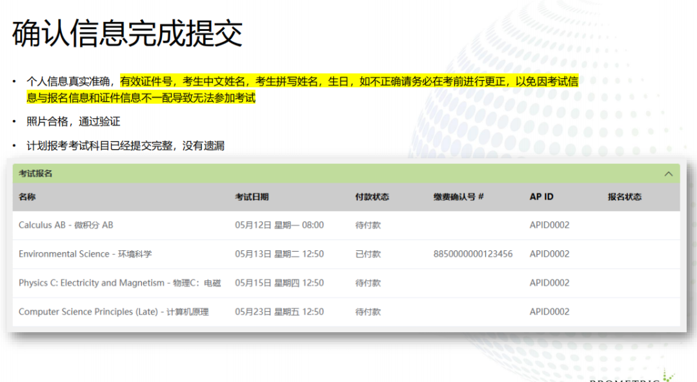
Task: Click the slide title 确认信息完成提交
Action: pos(127,34)
